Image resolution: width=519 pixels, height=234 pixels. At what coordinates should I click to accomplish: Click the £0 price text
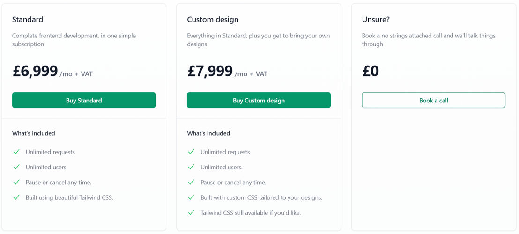pyautogui.click(x=371, y=72)
